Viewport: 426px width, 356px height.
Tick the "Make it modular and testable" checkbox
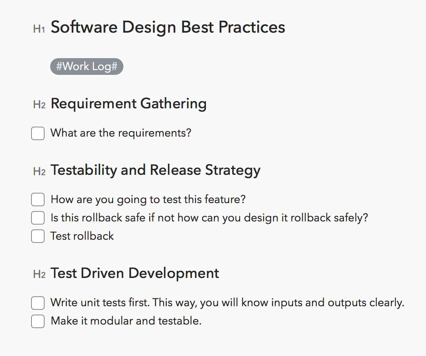point(38,321)
